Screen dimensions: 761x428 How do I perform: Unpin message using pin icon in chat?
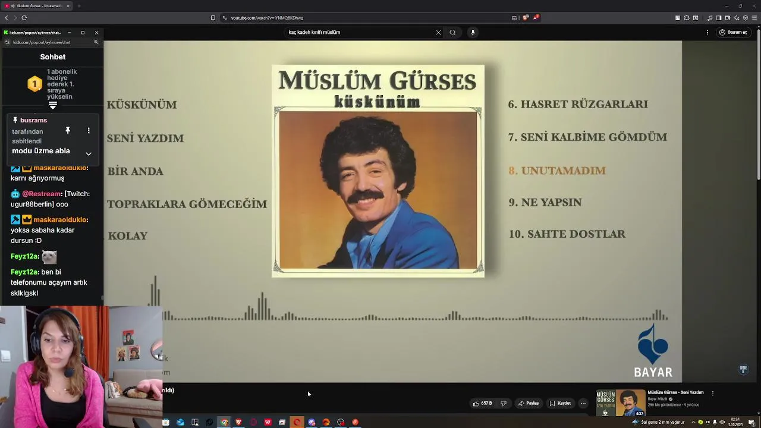[x=68, y=131]
